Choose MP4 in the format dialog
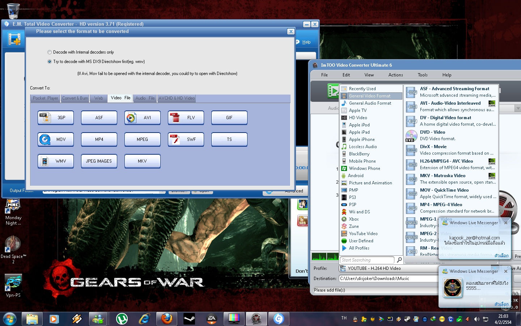Viewport: 521px width, 326px height. (x=99, y=139)
